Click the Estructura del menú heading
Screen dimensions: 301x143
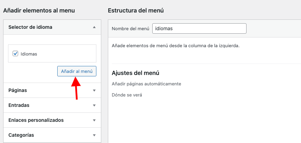point(136,10)
